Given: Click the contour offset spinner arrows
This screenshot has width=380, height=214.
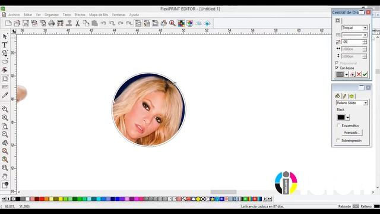Looking at the screenshot, I should 365,42.
